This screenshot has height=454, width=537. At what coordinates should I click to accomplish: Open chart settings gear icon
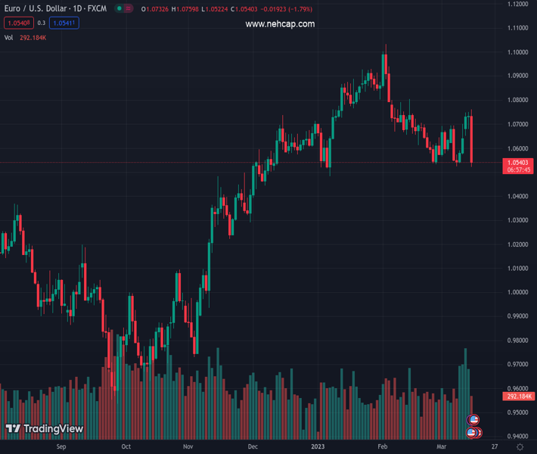520,448
